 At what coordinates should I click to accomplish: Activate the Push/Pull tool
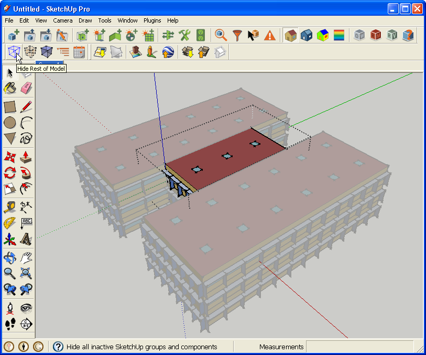click(x=26, y=156)
